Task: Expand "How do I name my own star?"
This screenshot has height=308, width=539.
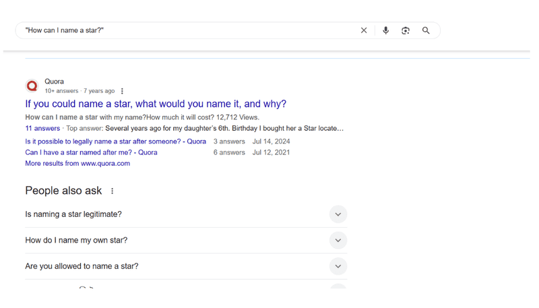Action: pyautogui.click(x=186, y=241)
